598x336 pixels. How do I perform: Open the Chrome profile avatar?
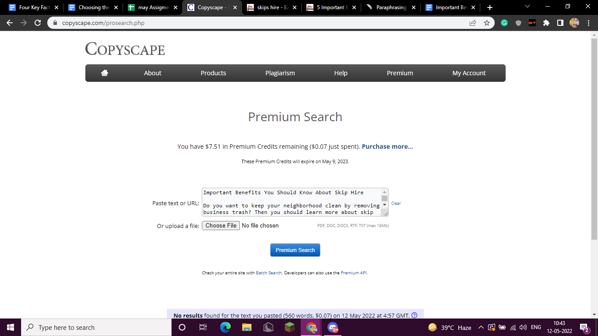574,23
